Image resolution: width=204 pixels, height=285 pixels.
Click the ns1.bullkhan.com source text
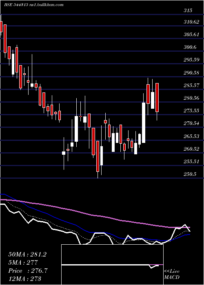pyautogui.click(x=46, y=5)
